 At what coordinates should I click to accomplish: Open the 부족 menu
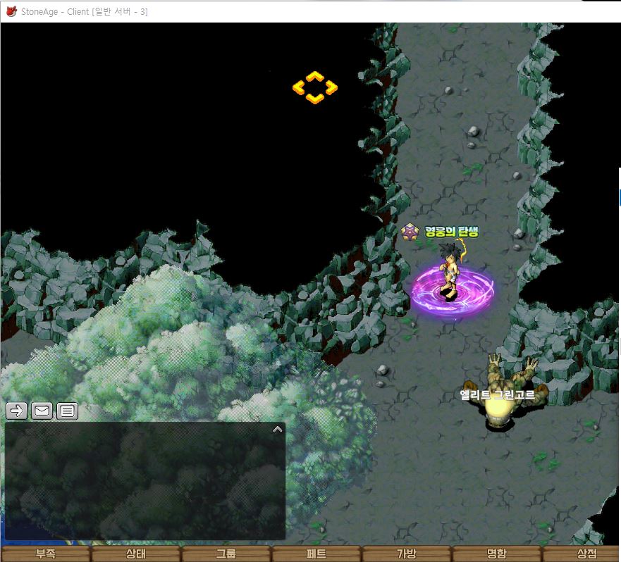[46, 554]
